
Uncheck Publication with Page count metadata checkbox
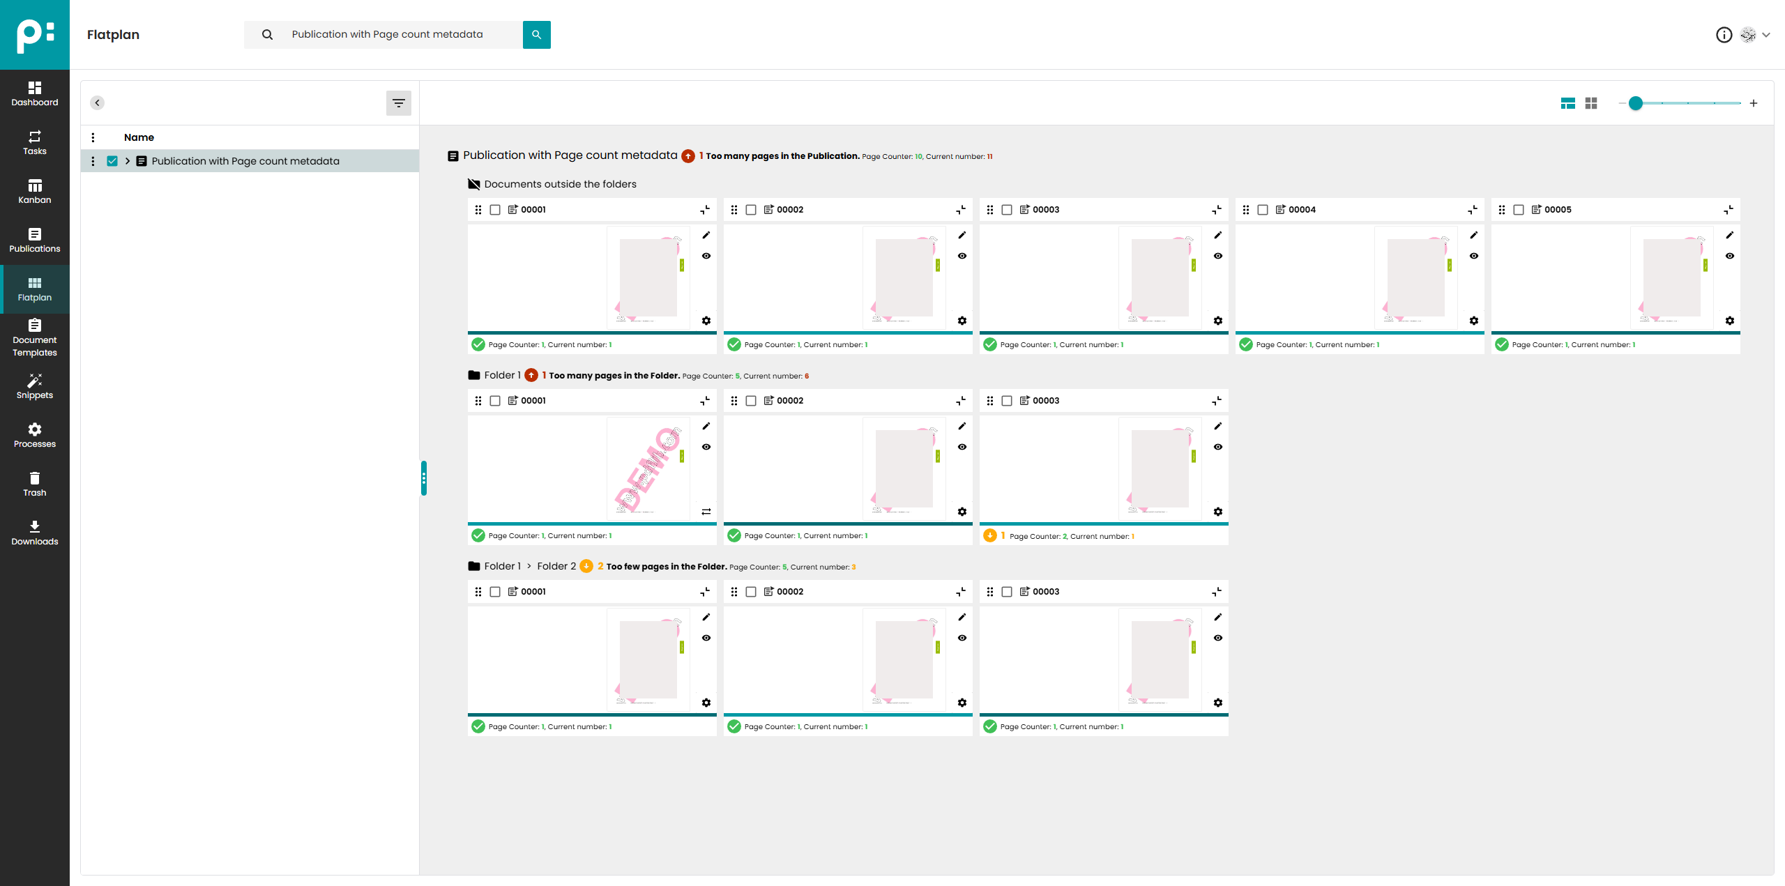coord(112,161)
